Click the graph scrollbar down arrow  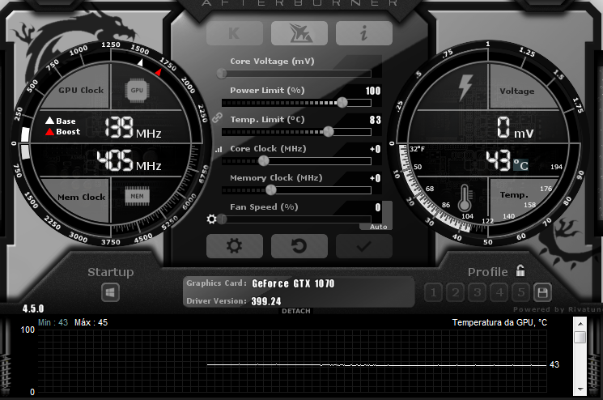click(580, 389)
